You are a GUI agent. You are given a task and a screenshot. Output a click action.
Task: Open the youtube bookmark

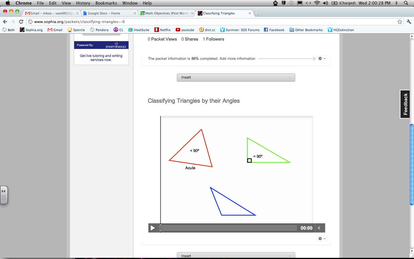pos(185,30)
